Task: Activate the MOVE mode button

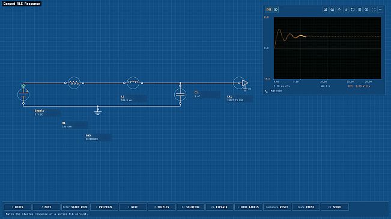Action: pyautogui.click(x=46, y=207)
